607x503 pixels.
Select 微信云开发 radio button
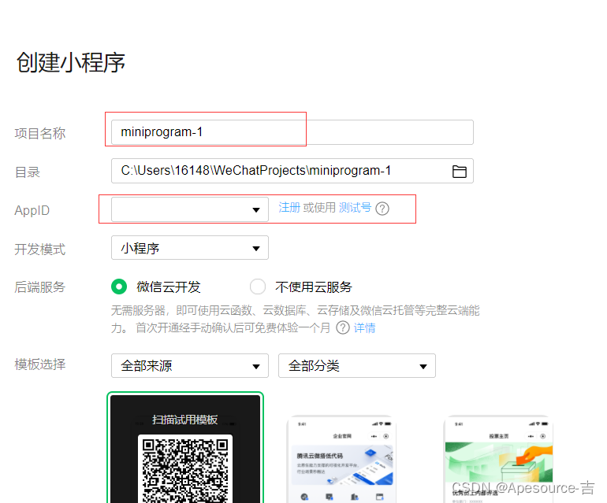coord(119,287)
